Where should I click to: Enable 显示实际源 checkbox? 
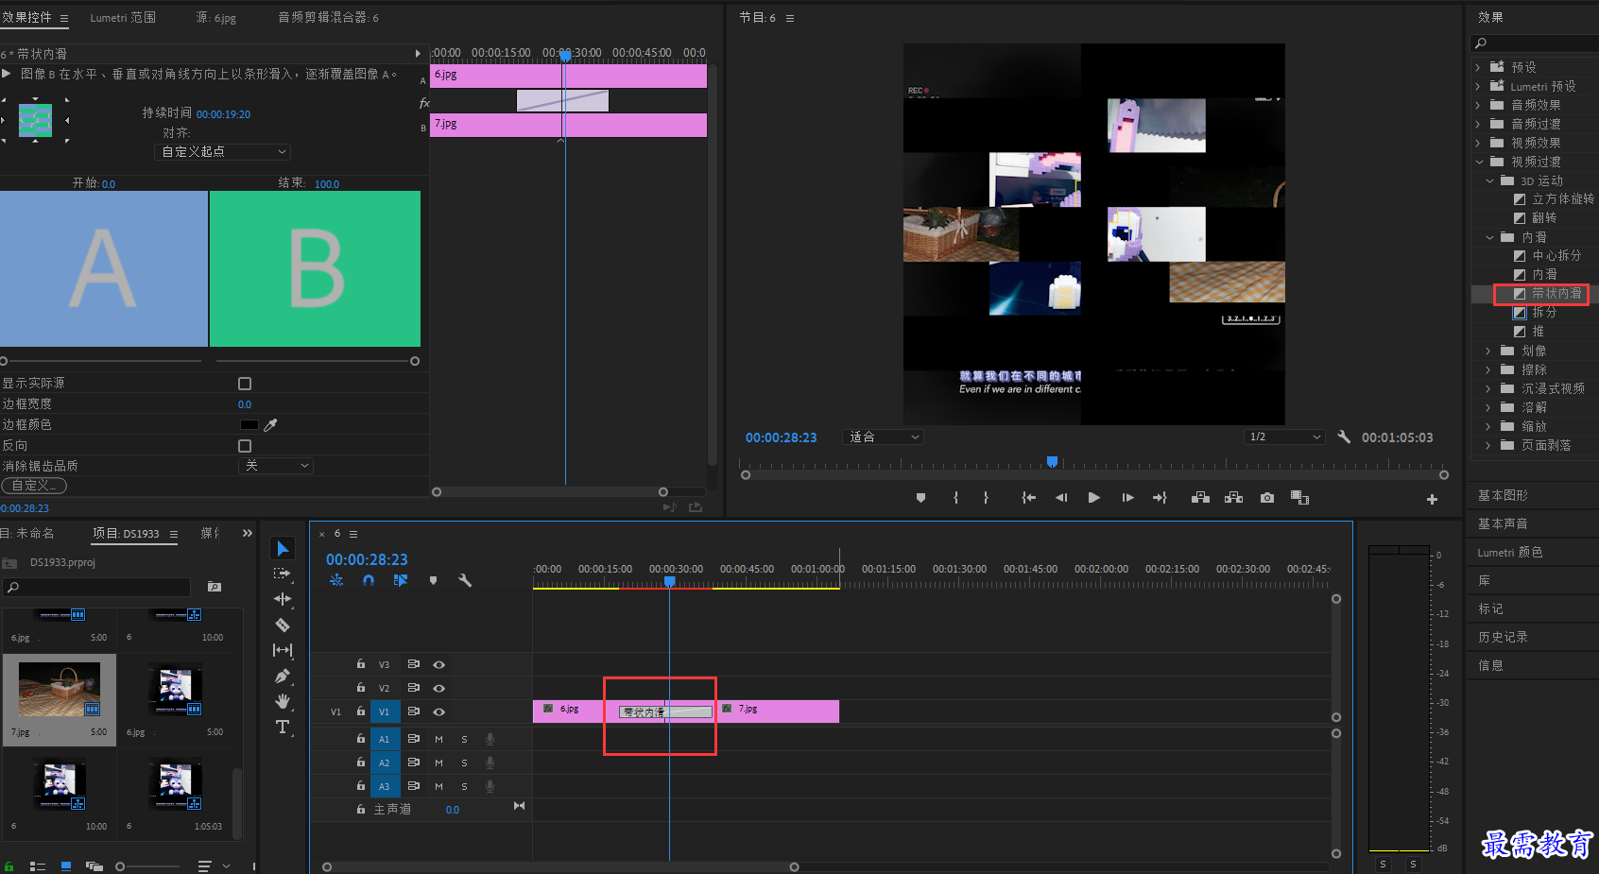(x=245, y=384)
